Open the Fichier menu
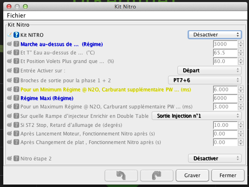Image resolution: width=249 pixels, height=187 pixels. pos(16,16)
